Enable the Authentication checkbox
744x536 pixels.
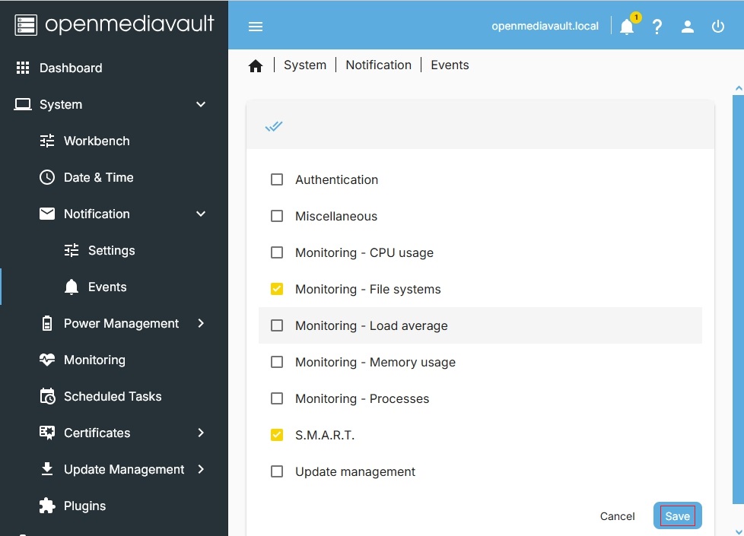click(277, 179)
